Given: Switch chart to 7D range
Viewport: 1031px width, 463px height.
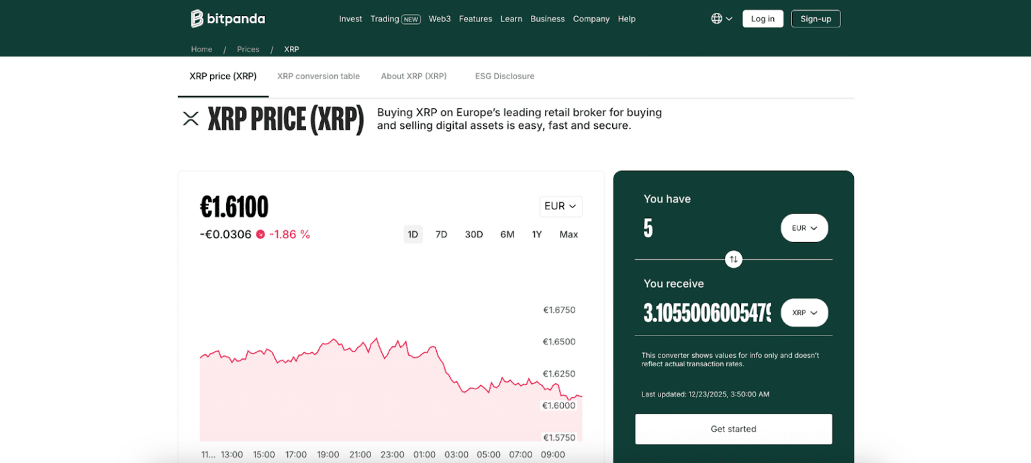Looking at the screenshot, I should (441, 234).
